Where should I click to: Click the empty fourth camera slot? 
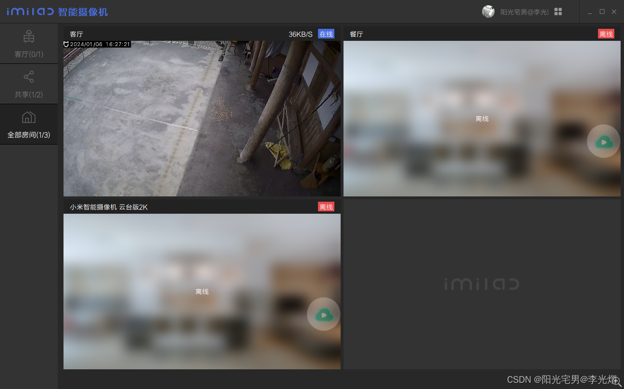coord(482,284)
